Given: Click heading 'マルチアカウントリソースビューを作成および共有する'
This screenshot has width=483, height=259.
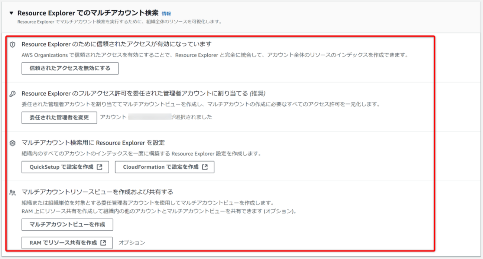Looking at the screenshot, I should coord(97,192).
